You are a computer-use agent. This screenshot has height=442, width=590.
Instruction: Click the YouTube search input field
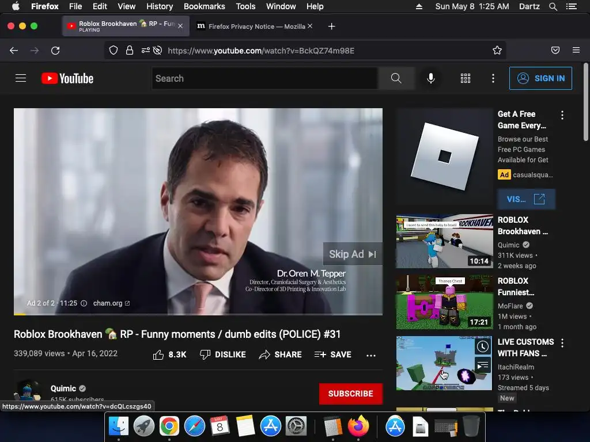coord(265,78)
